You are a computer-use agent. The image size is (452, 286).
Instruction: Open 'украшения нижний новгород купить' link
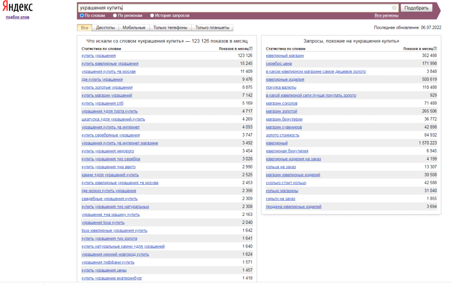click(x=115, y=254)
